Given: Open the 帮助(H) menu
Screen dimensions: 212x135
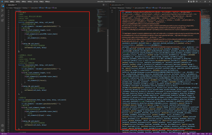Looking at the screenshot, I should pos(47,2).
